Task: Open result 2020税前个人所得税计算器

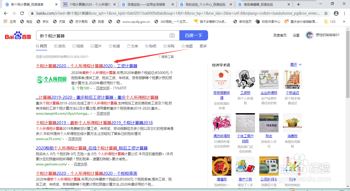Action: 92,148
